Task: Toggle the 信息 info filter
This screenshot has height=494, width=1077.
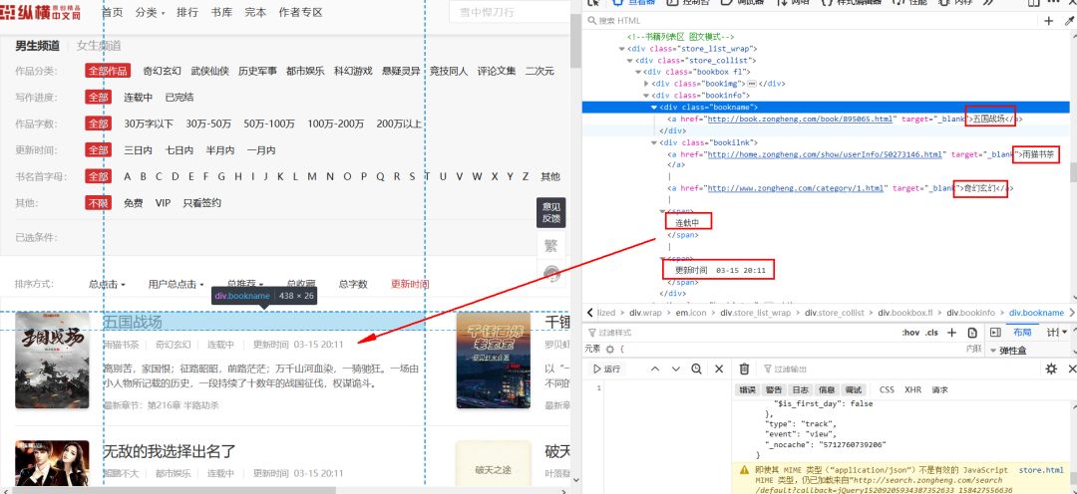Action: 827,389
